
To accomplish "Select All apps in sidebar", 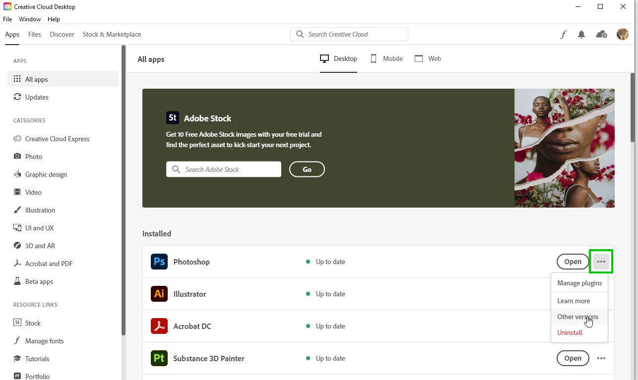I will pos(63,79).
